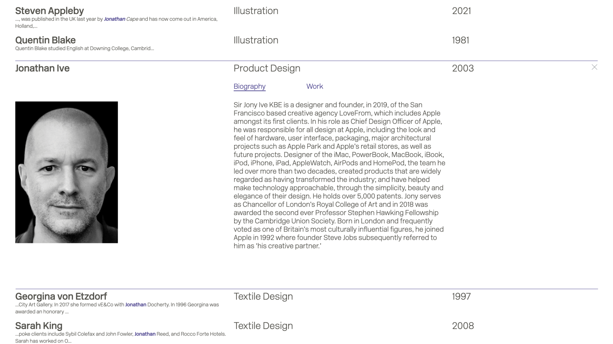This screenshot has height=344, width=613.
Task: Switch to the Work tab
Action: click(x=314, y=87)
